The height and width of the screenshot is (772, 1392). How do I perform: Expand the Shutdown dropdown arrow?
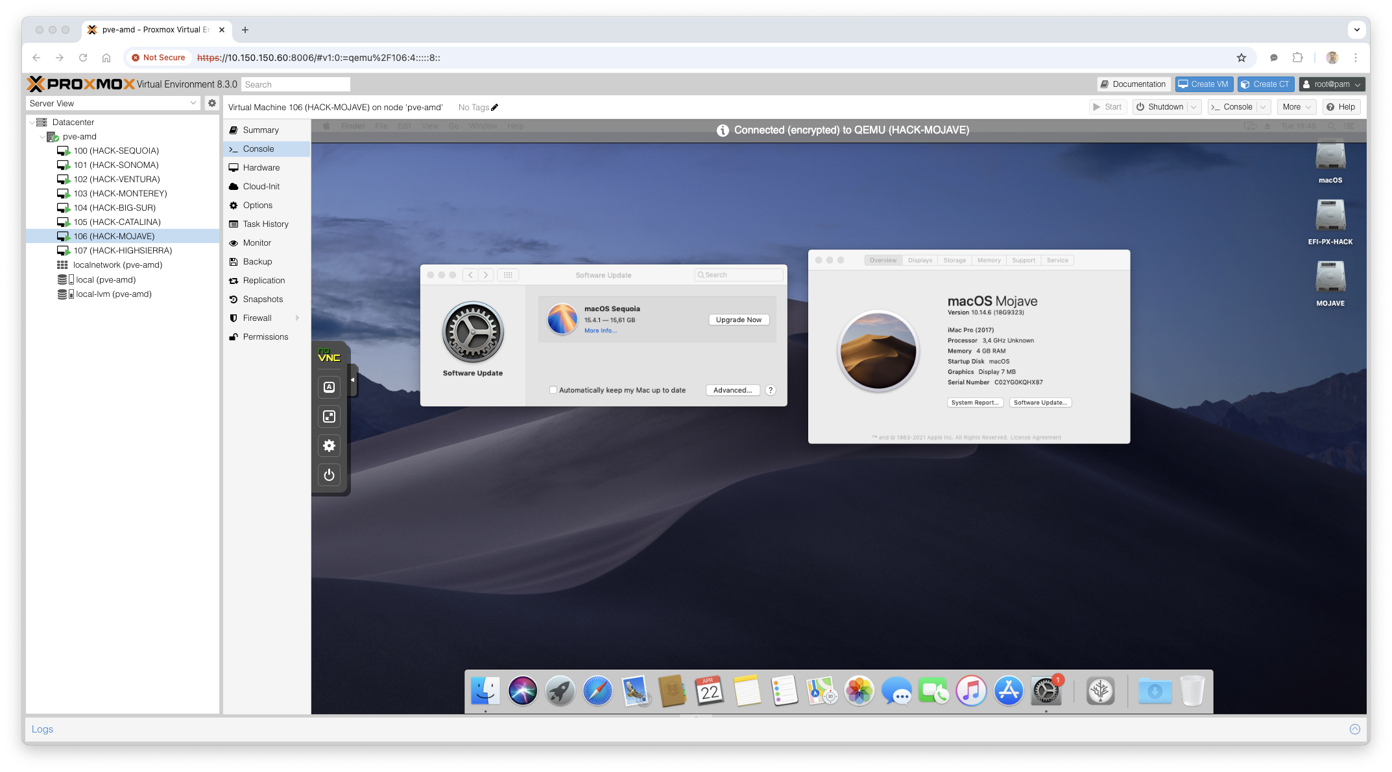point(1194,107)
